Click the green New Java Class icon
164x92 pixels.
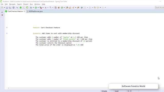[62, 7]
